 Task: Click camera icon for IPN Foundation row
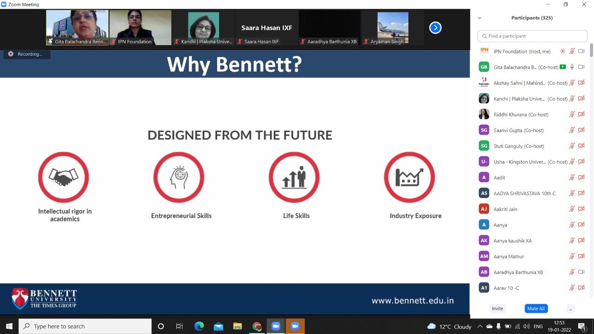point(581,51)
